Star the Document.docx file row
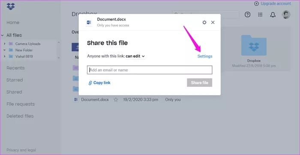 (x=116, y=100)
